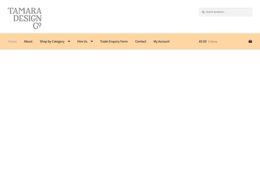Click the search magnifier icon
The width and height of the screenshot is (260, 173).
pos(203,12)
